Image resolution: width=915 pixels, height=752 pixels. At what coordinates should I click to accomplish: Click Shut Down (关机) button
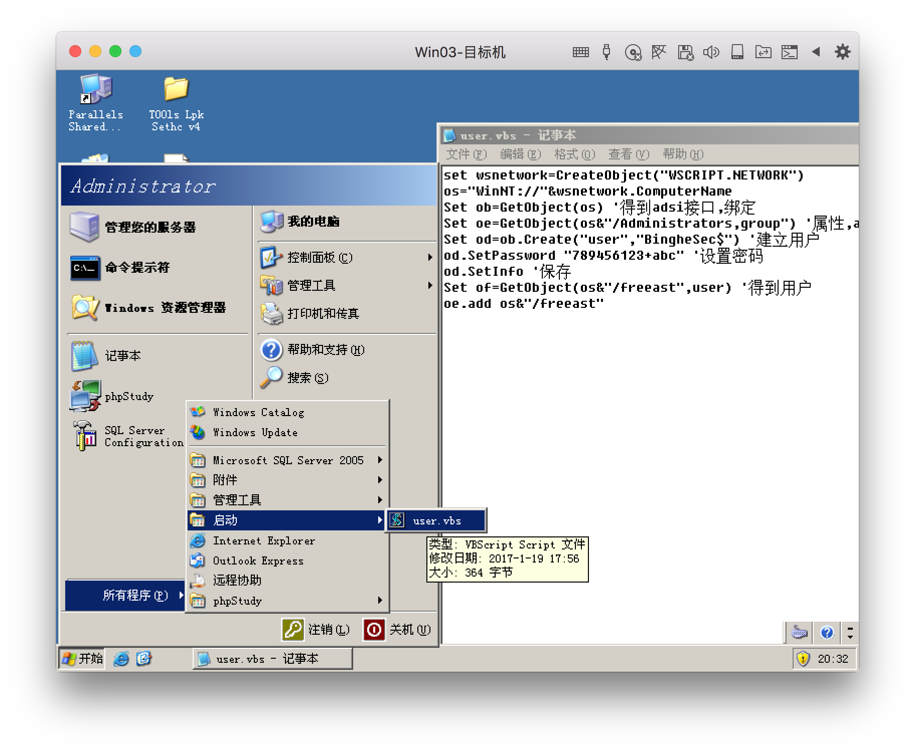coord(397,629)
